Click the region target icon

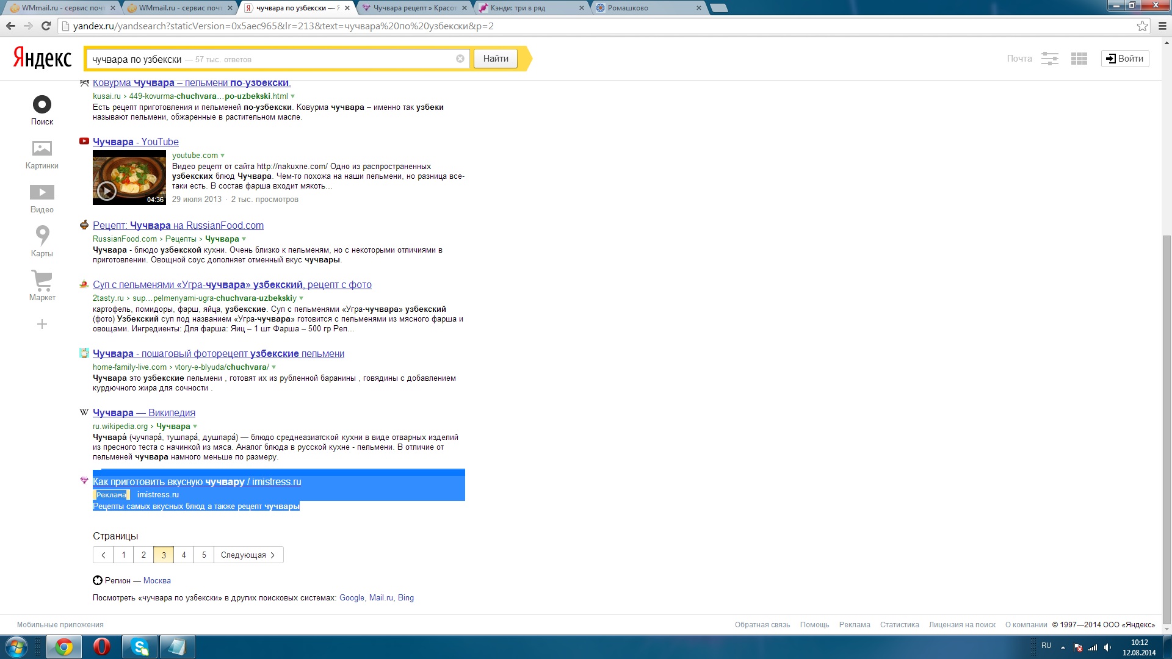(x=98, y=580)
